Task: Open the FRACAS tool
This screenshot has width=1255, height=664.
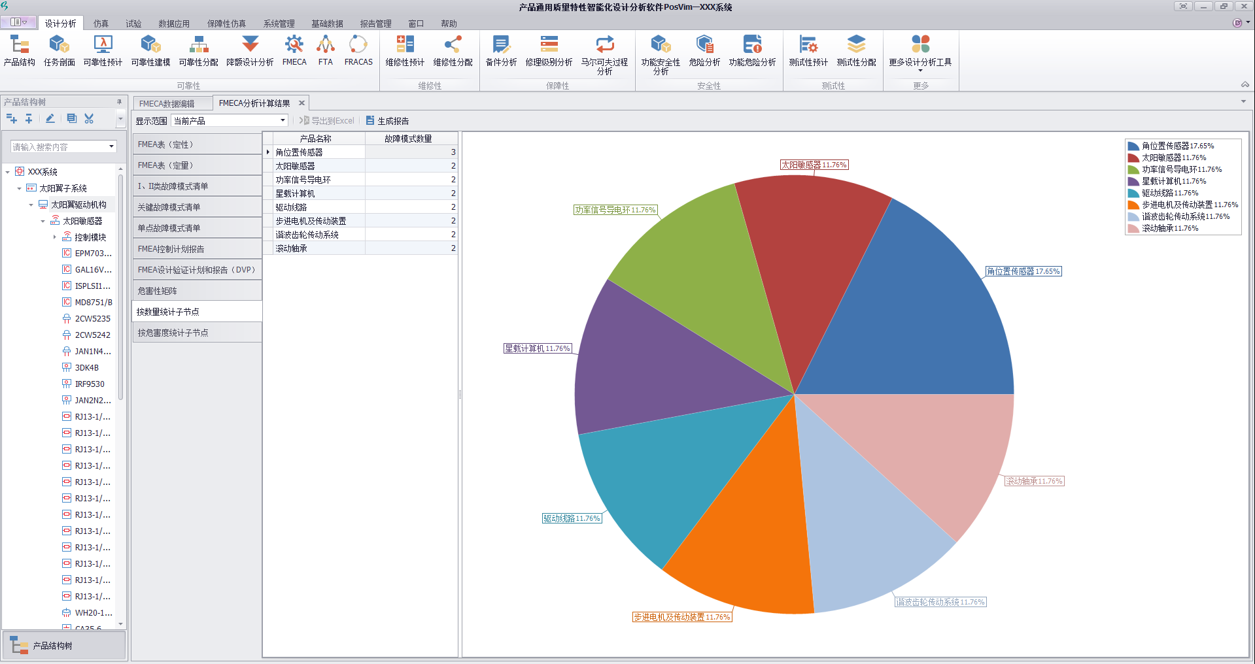Action: pyautogui.click(x=358, y=51)
